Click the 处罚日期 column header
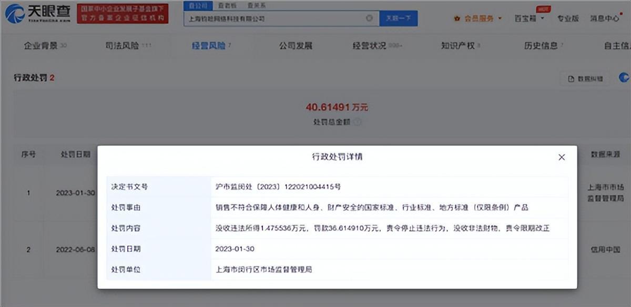The width and height of the screenshot is (631, 307). point(76,155)
